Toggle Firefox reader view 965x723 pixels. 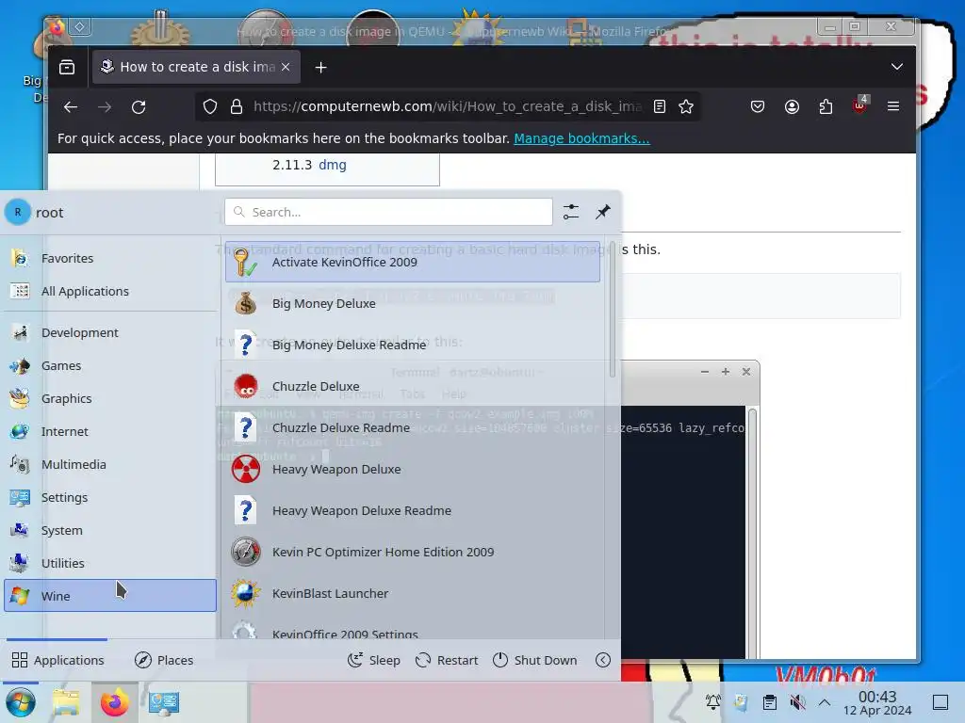[x=659, y=107]
